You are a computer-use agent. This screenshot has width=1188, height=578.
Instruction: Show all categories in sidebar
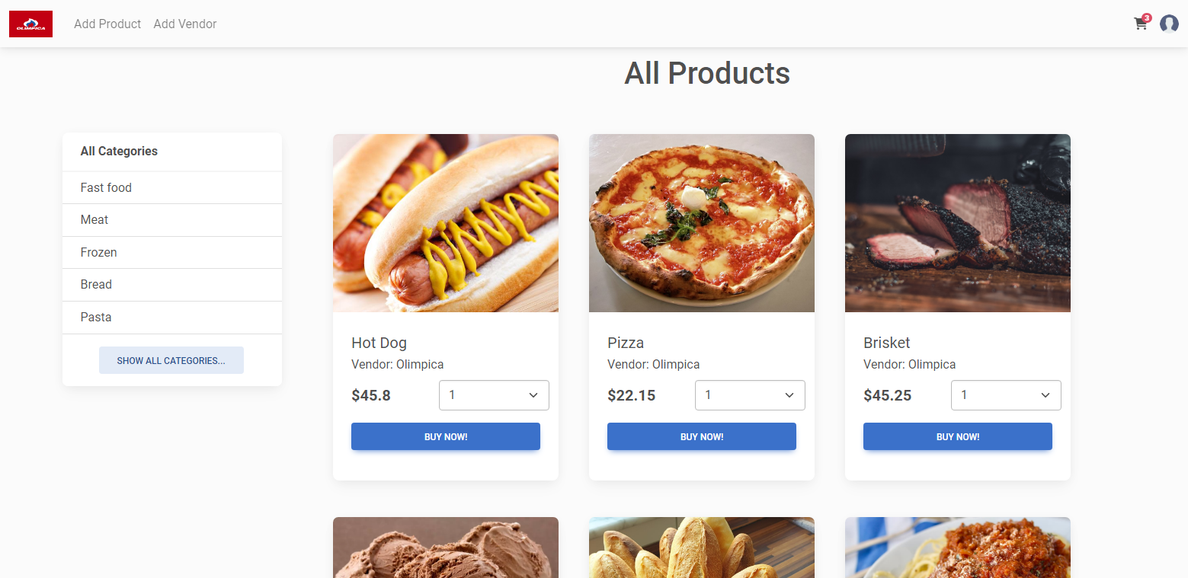171,360
